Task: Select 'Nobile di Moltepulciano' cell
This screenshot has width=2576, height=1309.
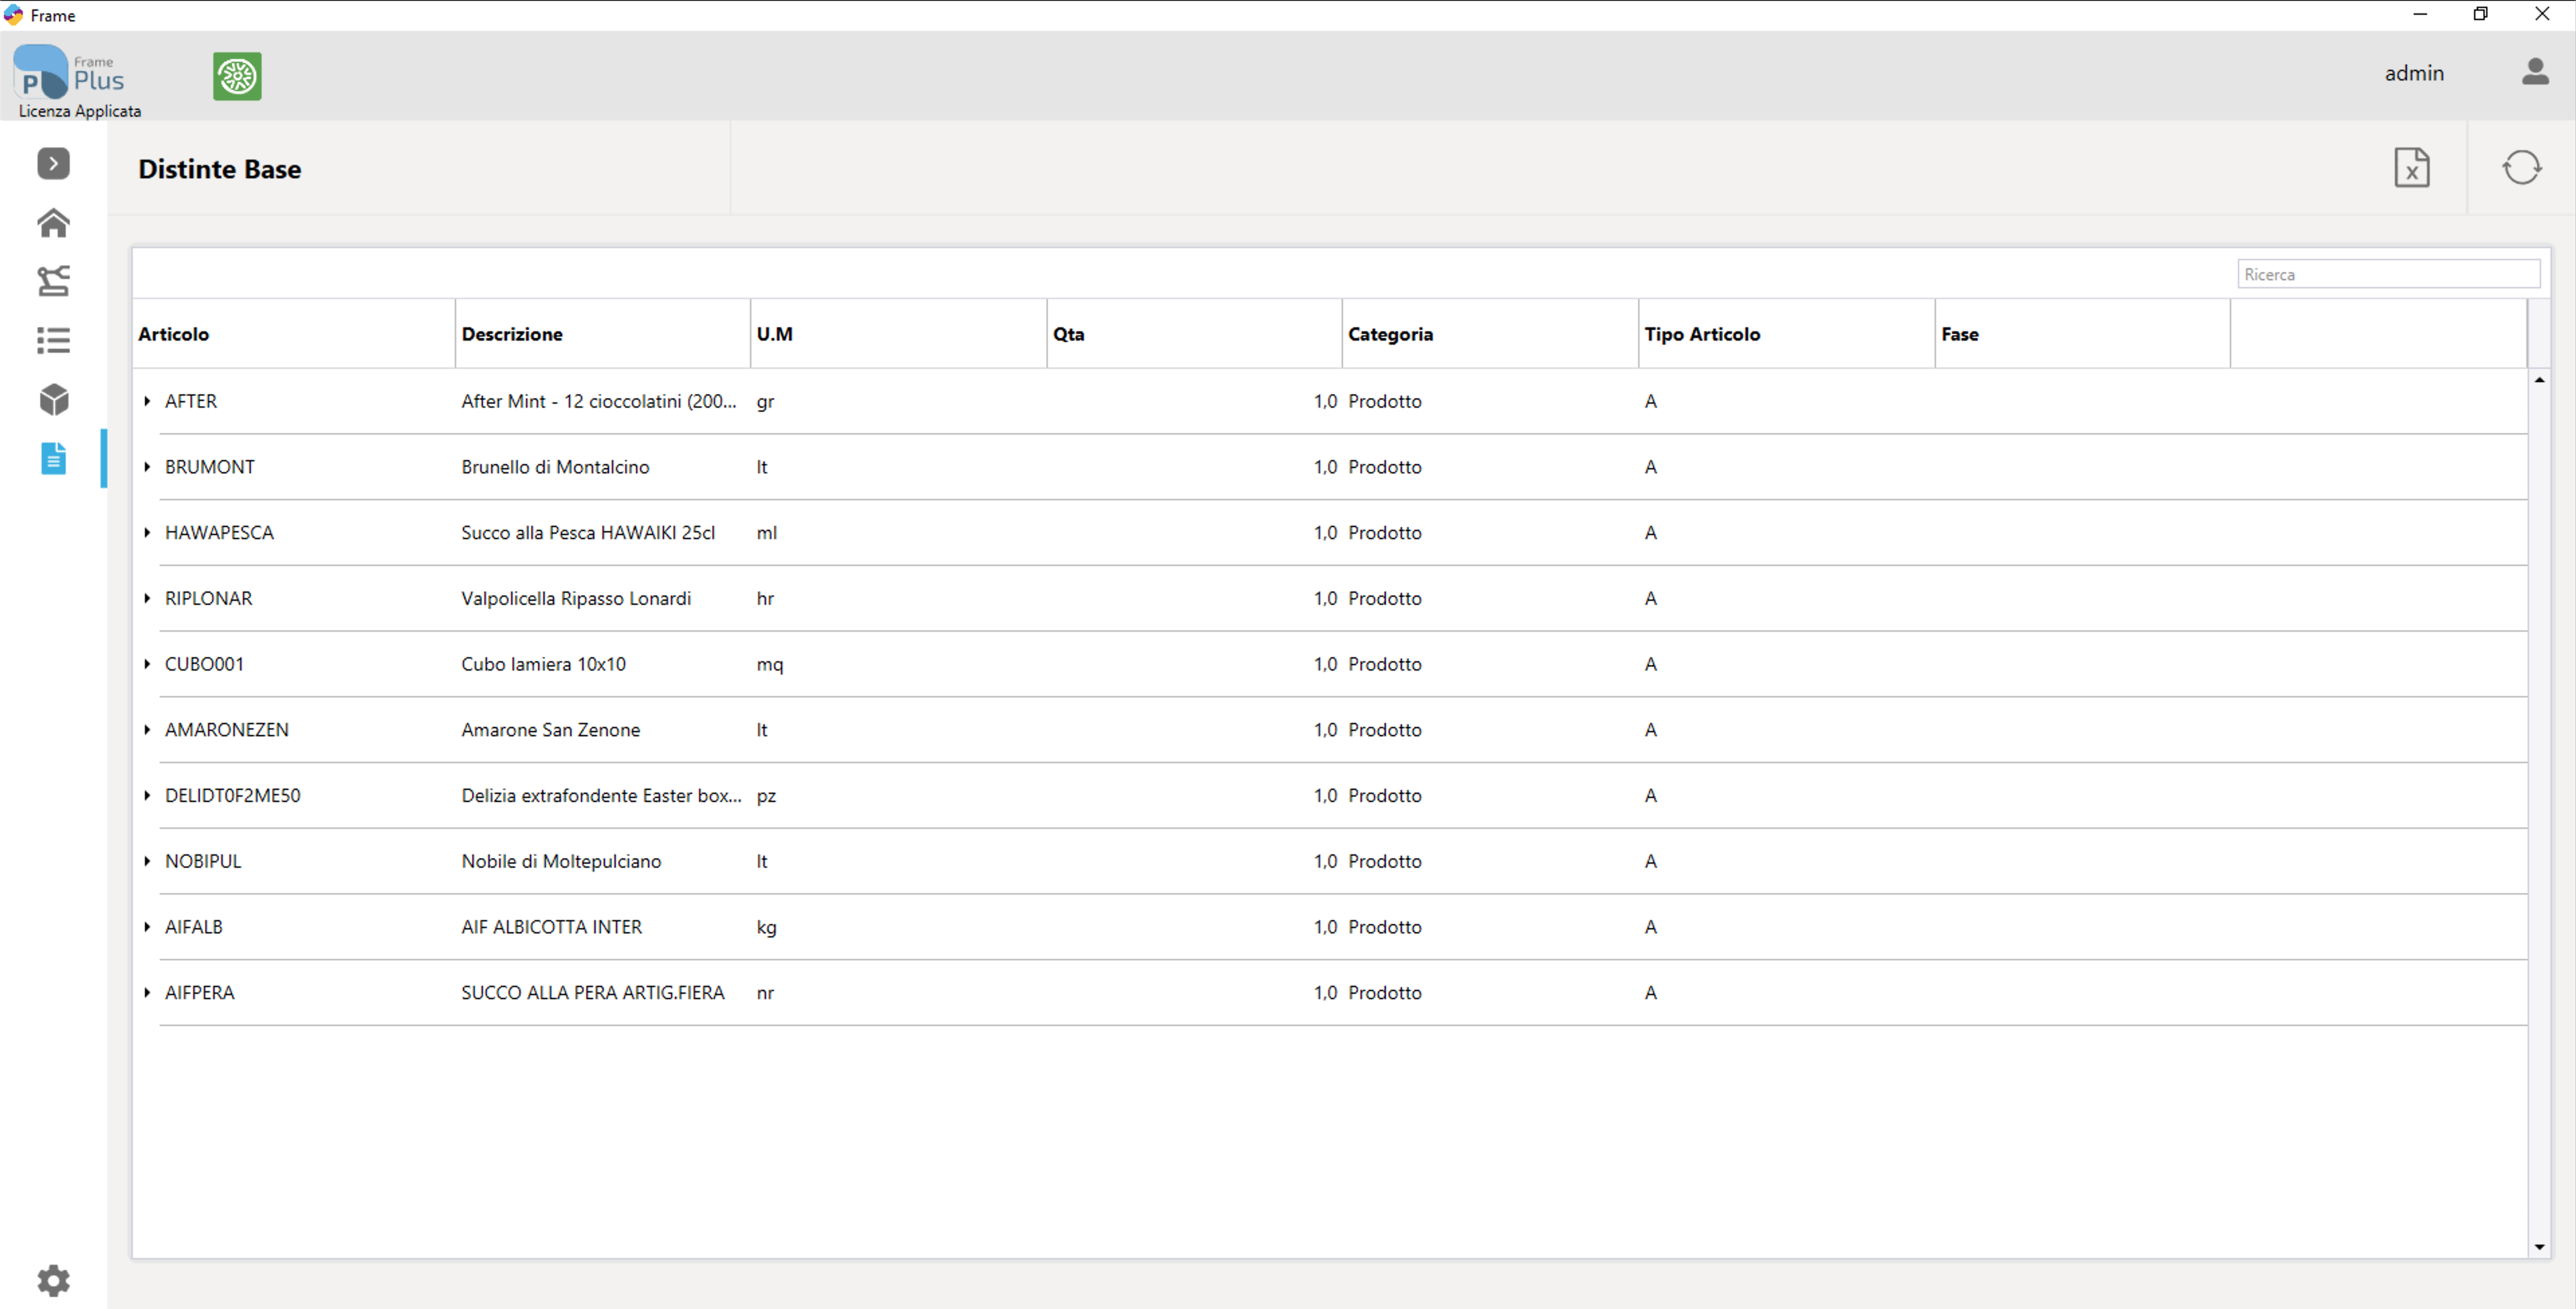Action: [561, 861]
